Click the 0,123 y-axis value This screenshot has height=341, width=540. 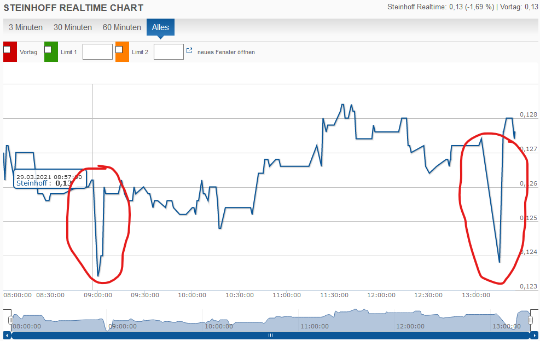tap(529, 286)
